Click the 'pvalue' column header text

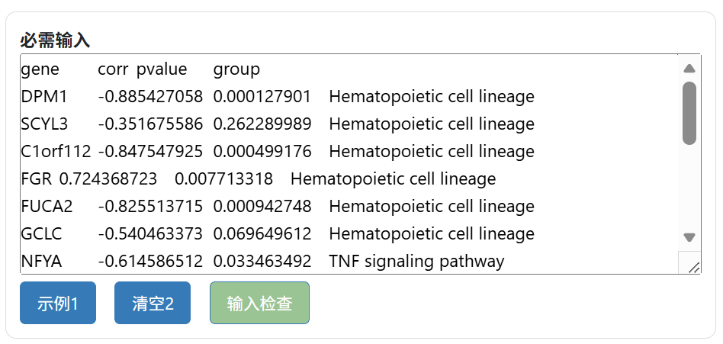(x=162, y=69)
